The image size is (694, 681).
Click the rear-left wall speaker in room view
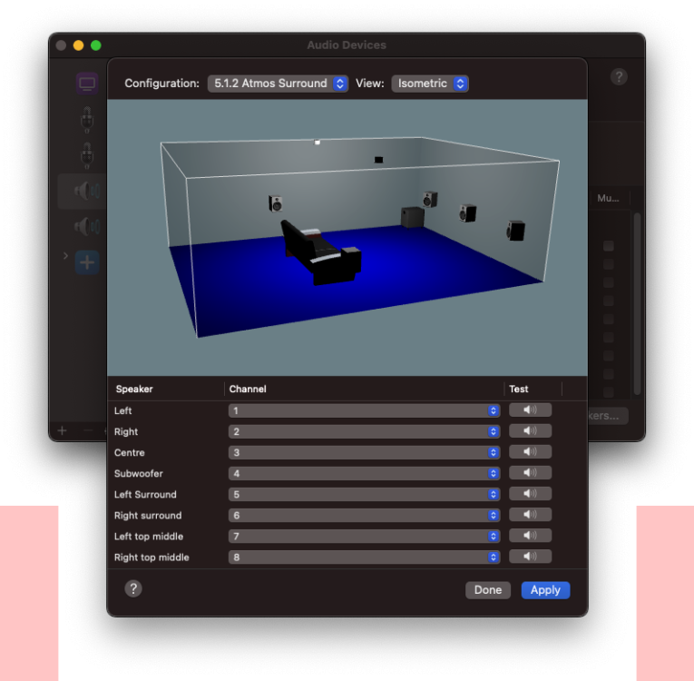pos(275,203)
